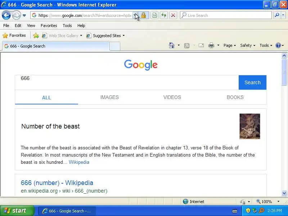288x216 pixels.
Task: Open the zoom level dropdown arrow
Action: coord(278,202)
